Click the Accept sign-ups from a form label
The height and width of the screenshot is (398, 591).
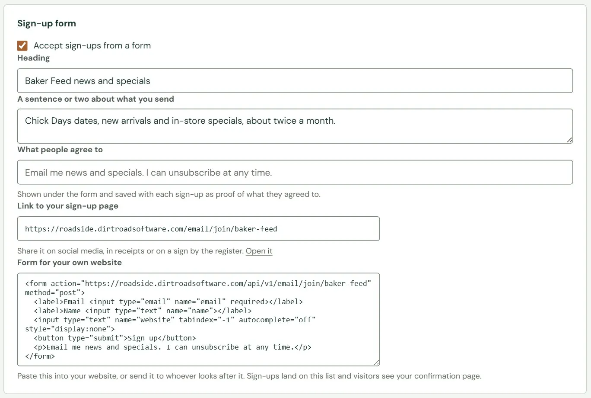(92, 45)
